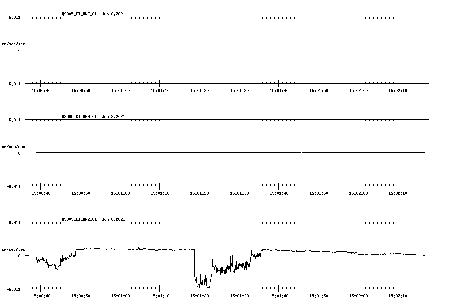Click the 15:01:40 time label under HNZ plot

point(279,296)
